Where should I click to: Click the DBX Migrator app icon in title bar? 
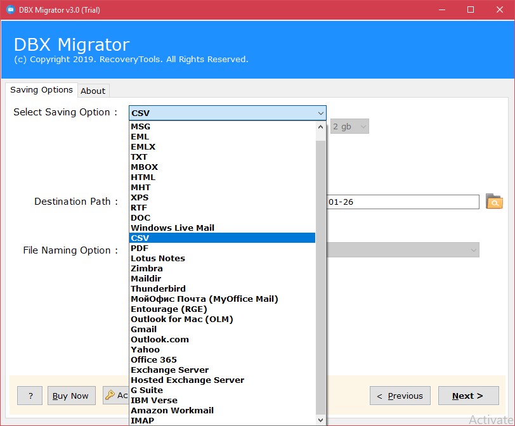click(11, 10)
